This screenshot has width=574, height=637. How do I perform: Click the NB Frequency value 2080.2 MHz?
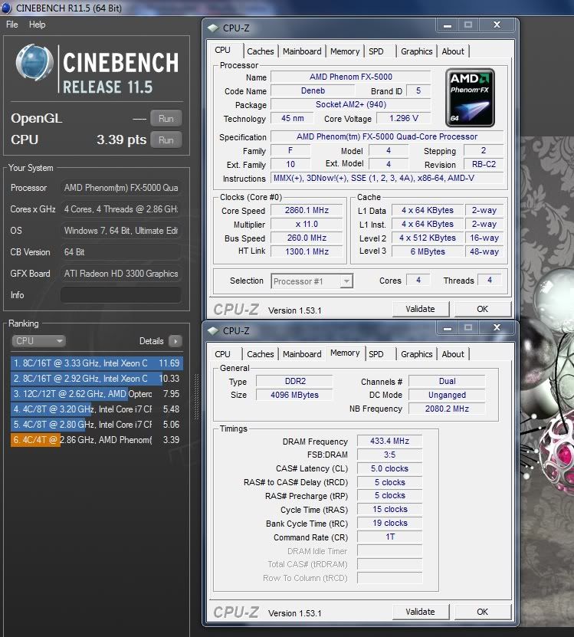(x=447, y=409)
